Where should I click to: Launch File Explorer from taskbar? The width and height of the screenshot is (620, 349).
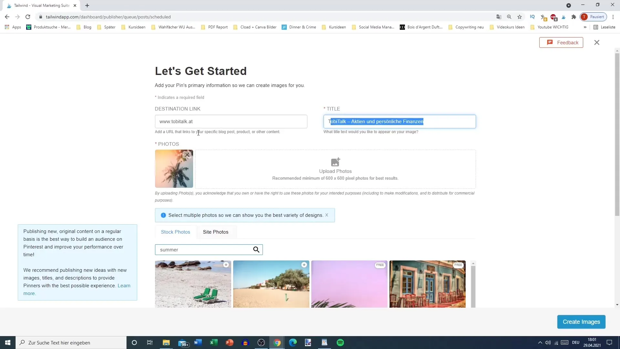tap(166, 343)
